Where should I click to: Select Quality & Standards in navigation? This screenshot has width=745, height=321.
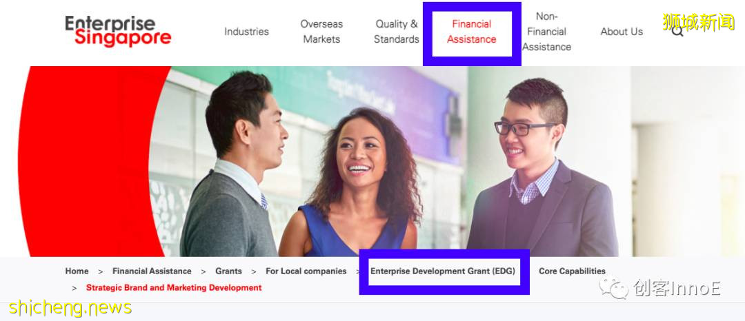(x=396, y=32)
